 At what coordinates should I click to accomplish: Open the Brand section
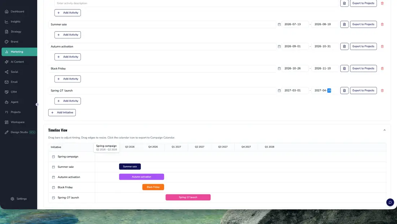(x=19, y=42)
